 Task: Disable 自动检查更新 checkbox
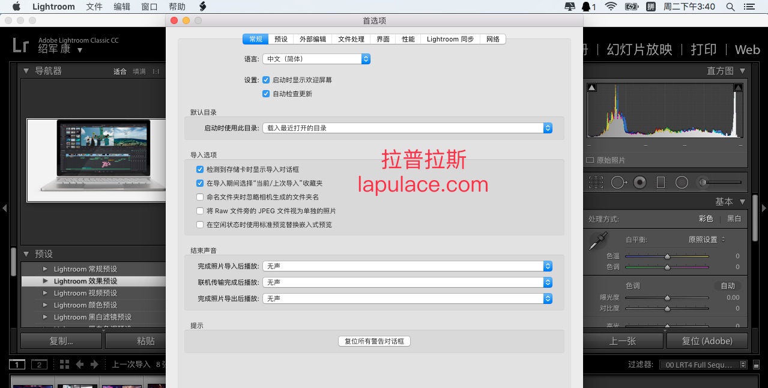(x=266, y=94)
